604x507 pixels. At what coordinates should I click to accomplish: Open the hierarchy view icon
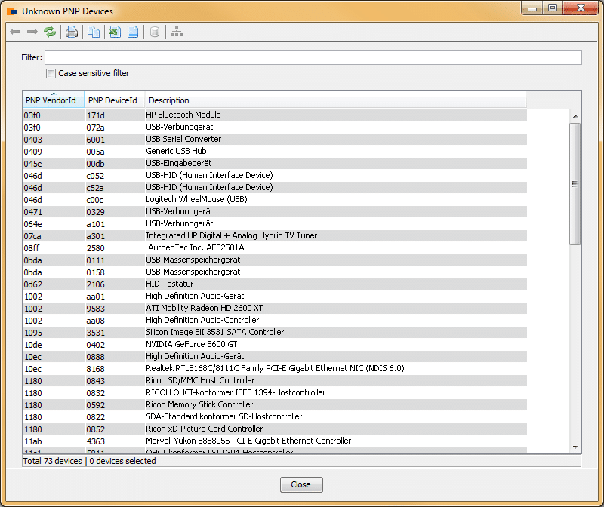coord(176,32)
